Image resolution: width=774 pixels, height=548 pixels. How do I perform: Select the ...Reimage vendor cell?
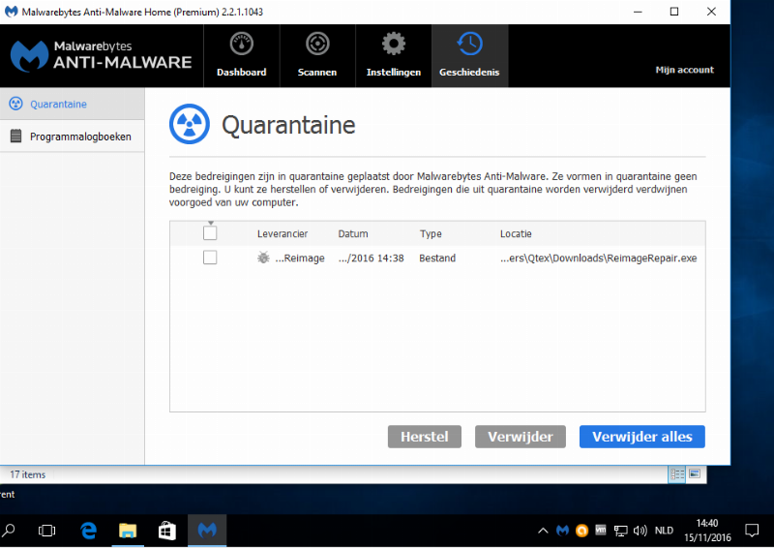click(300, 258)
